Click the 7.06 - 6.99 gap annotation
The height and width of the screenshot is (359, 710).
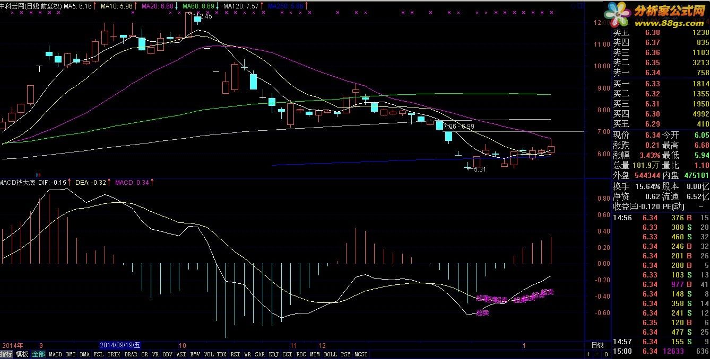click(x=459, y=127)
